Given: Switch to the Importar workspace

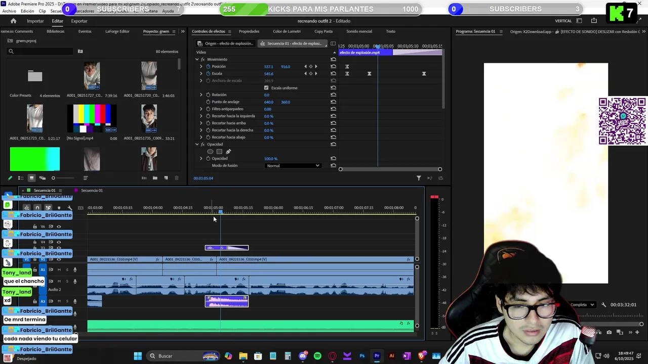Looking at the screenshot, I should 35,21.
